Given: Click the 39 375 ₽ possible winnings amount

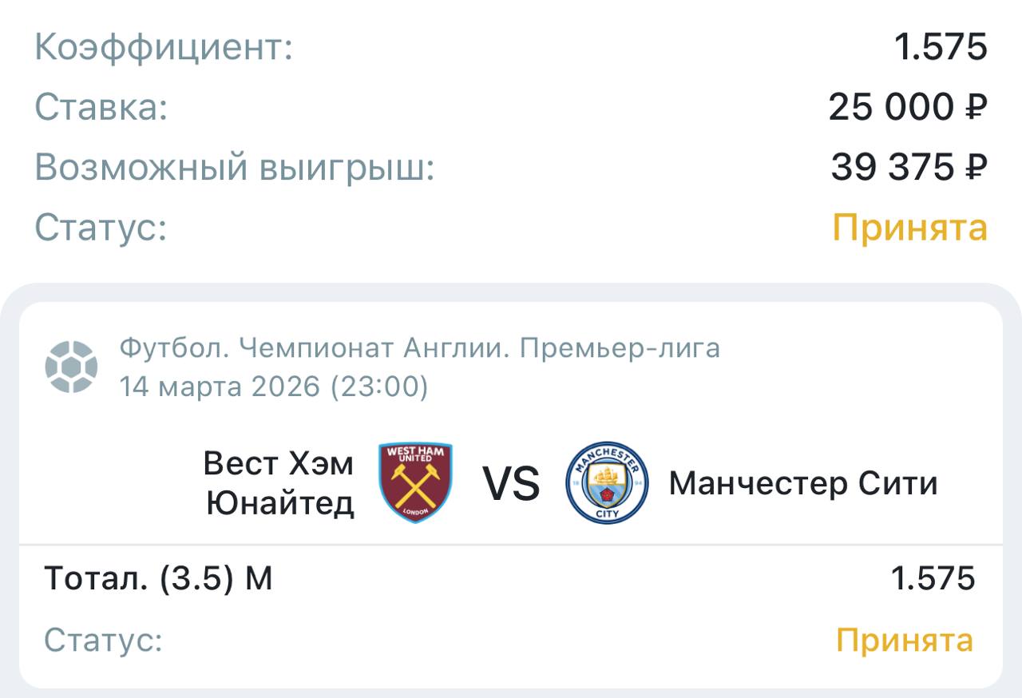Looking at the screenshot, I should point(909,168).
